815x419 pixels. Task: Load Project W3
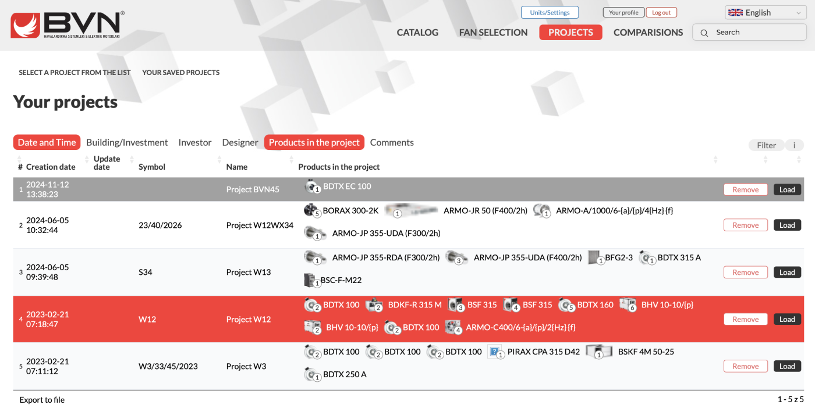[x=787, y=366]
